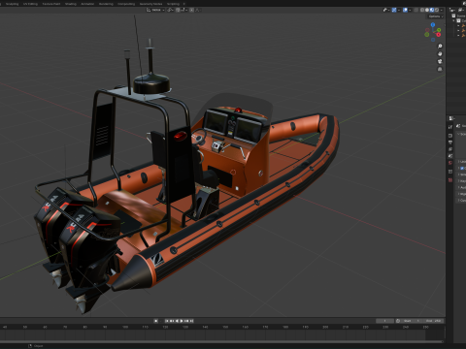Open the Scene properties tab

(450, 156)
